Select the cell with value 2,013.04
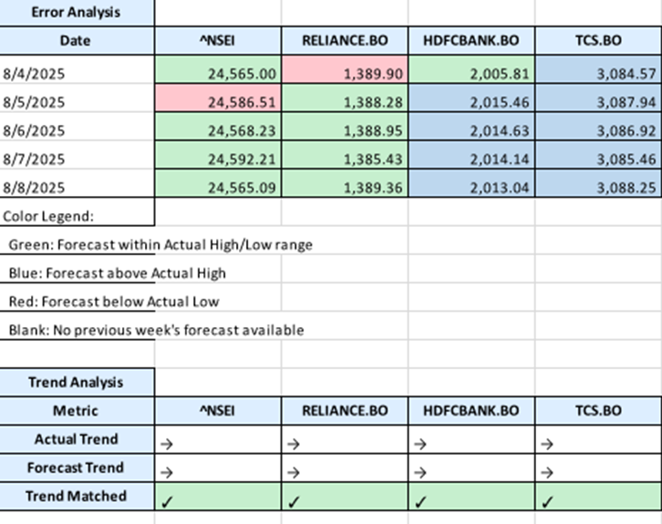This screenshot has width=662, height=524. point(471,183)
